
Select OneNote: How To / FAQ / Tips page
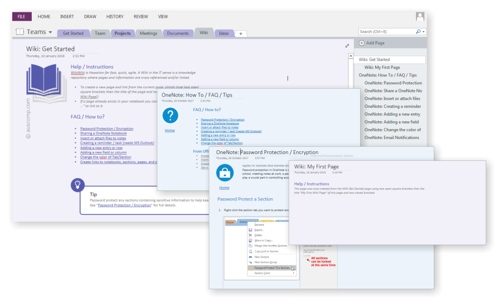point(387,75)
